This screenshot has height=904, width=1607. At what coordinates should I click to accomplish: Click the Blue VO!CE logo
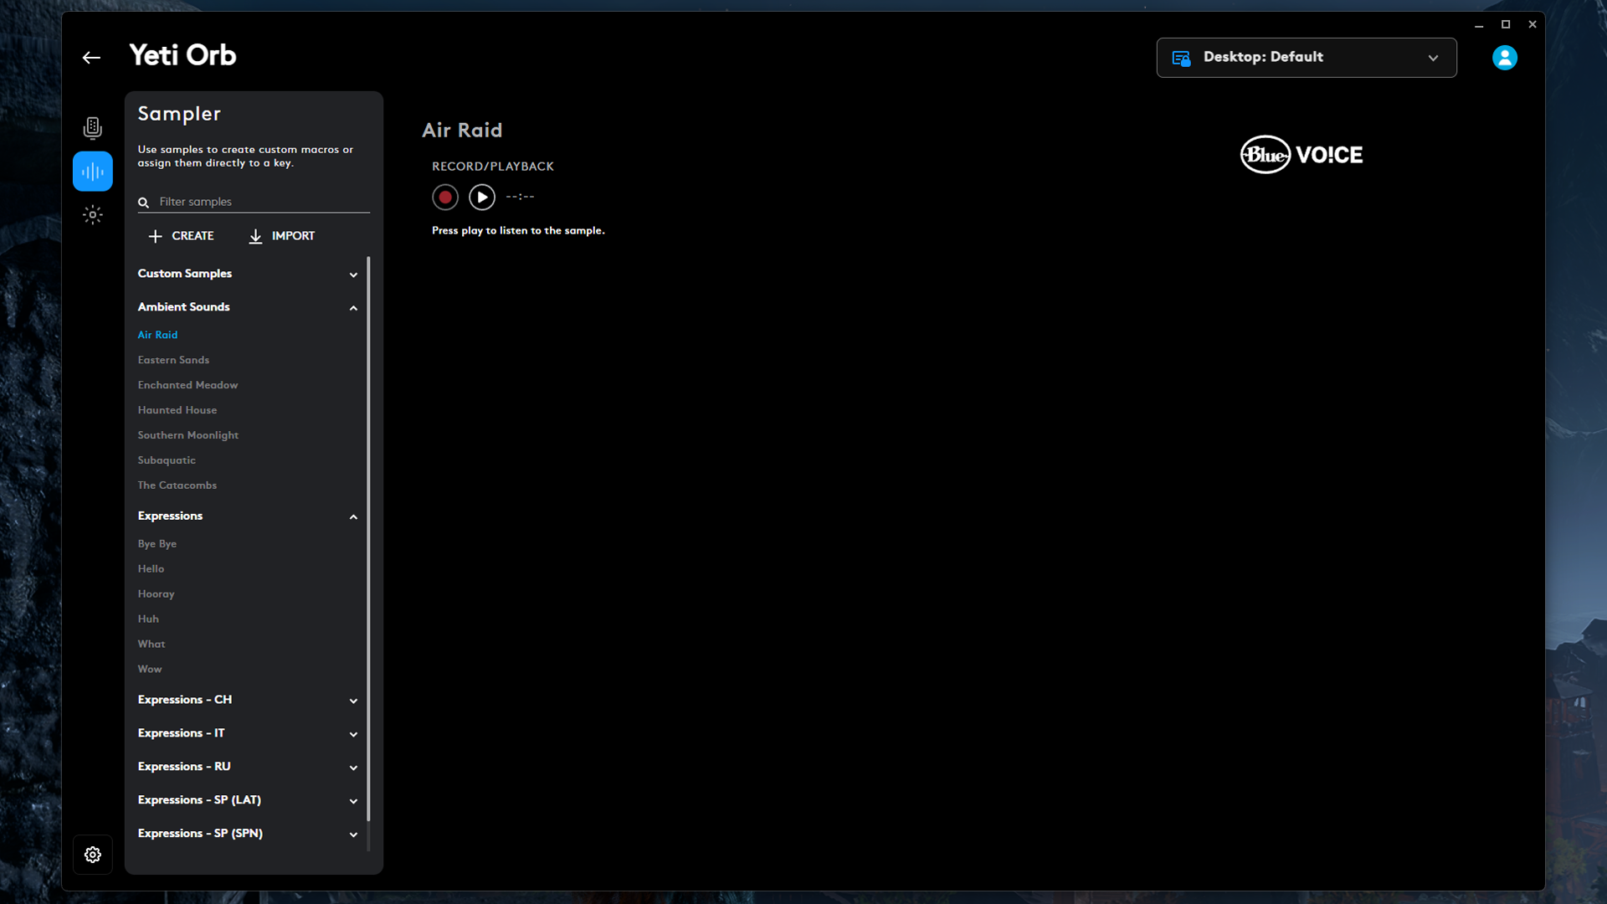1302,155
